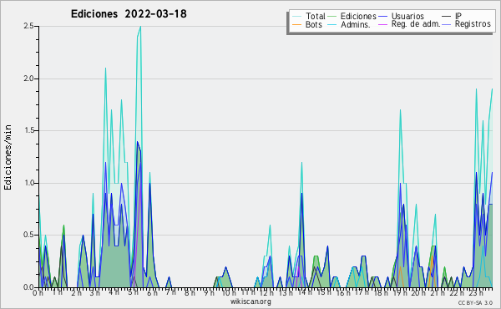Screen dimensions: 501x309
Task: Click the Total peak at 2.5 near 5 h
Action: click(140, 27)
